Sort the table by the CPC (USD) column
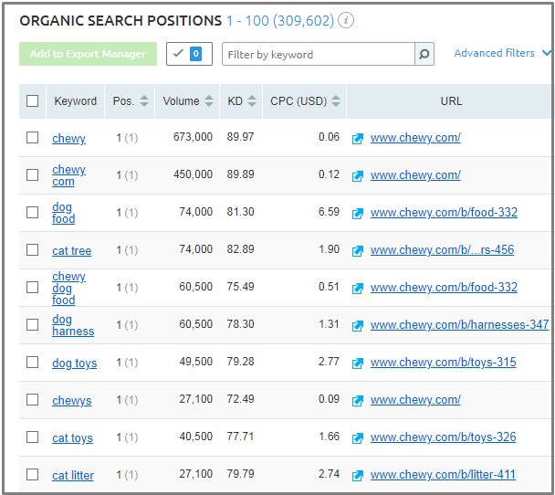This screenshot has width=555, height=495. [x=336, y=100]
